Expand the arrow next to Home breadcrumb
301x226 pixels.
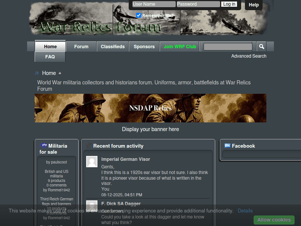point(60,73)
